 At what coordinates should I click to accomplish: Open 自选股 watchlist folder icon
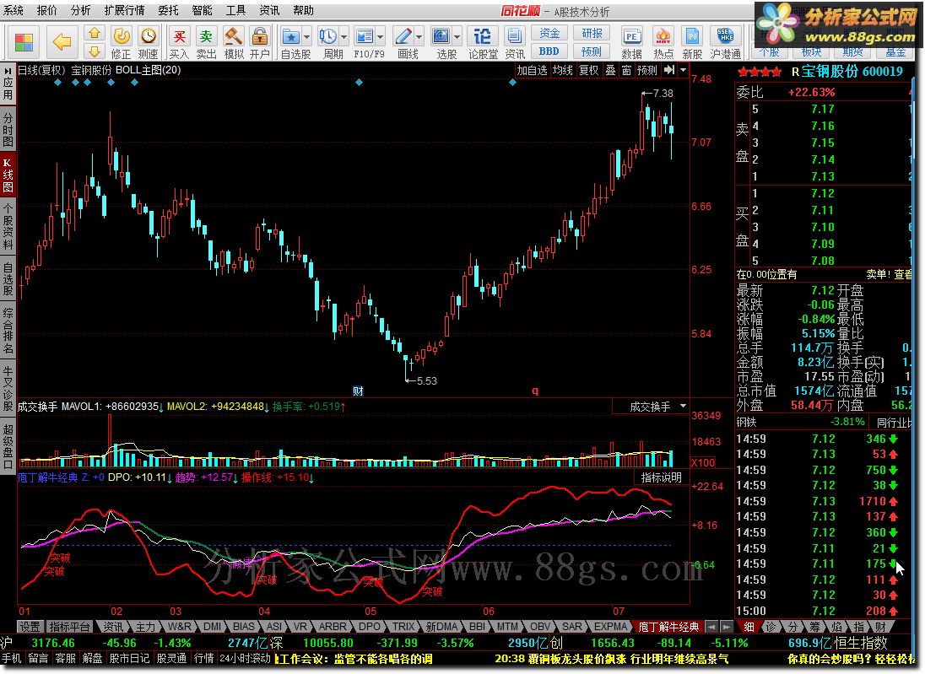tap(291, 37)
